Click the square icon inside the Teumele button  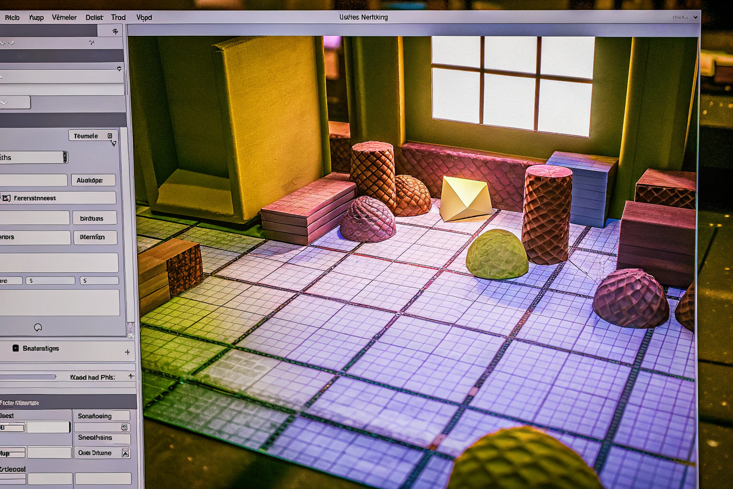[x=110, y=136]
